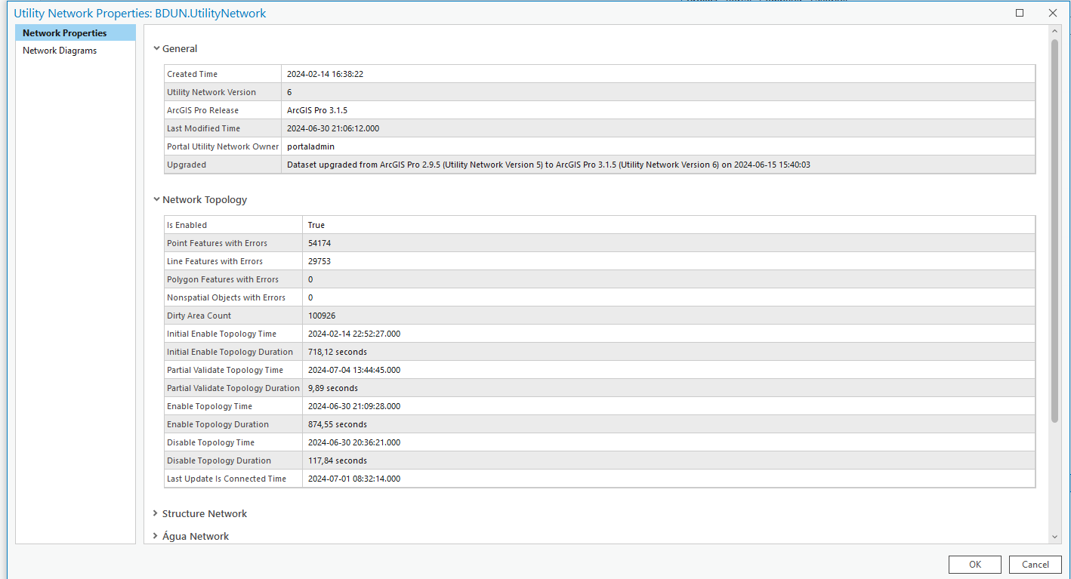Open the Network Diagrams page

(x=60, y=51)
